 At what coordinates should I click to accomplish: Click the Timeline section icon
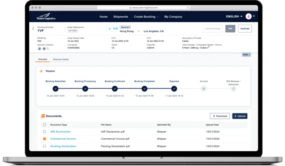tap(41, 71)
